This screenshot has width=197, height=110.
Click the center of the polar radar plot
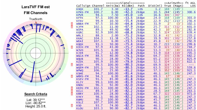(36, 53)
